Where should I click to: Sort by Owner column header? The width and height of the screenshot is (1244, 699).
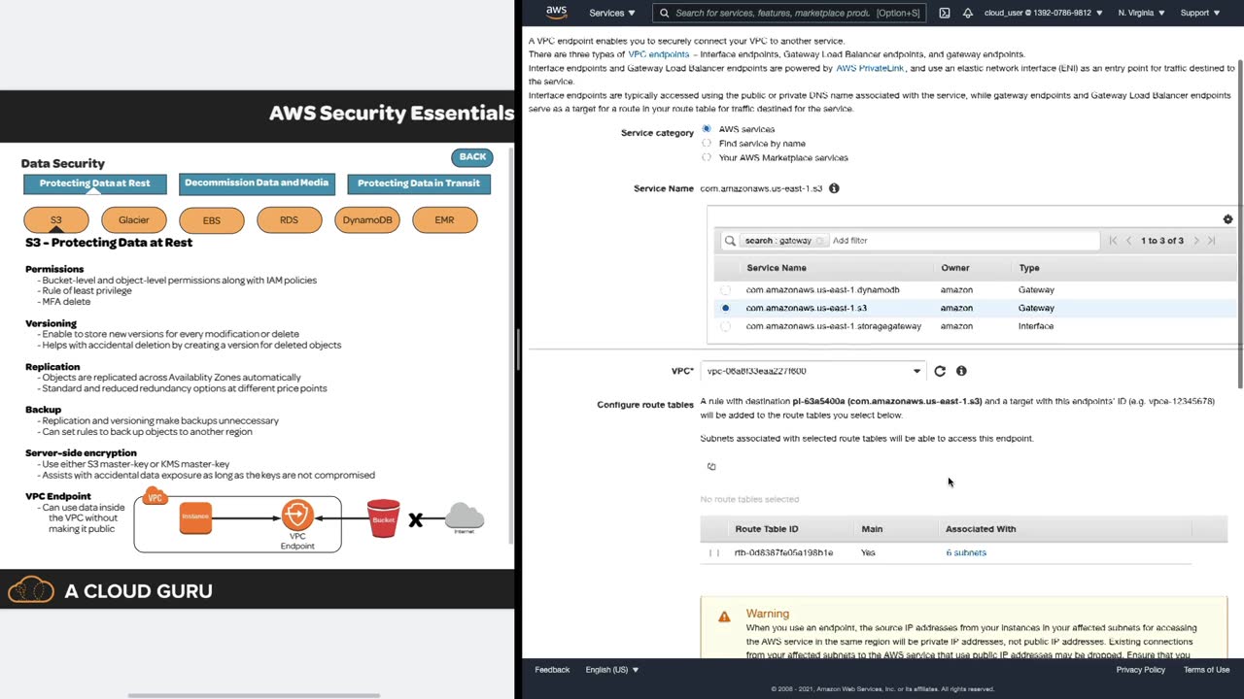(x=954, y=268)
